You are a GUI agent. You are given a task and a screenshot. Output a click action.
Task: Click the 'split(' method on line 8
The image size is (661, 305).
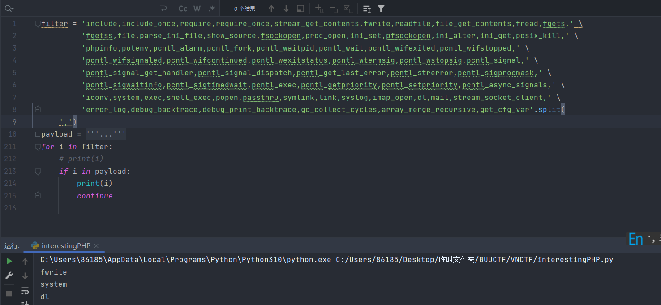551,109
